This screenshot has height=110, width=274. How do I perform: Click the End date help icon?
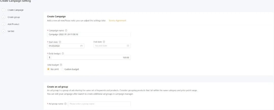[104, 42]
